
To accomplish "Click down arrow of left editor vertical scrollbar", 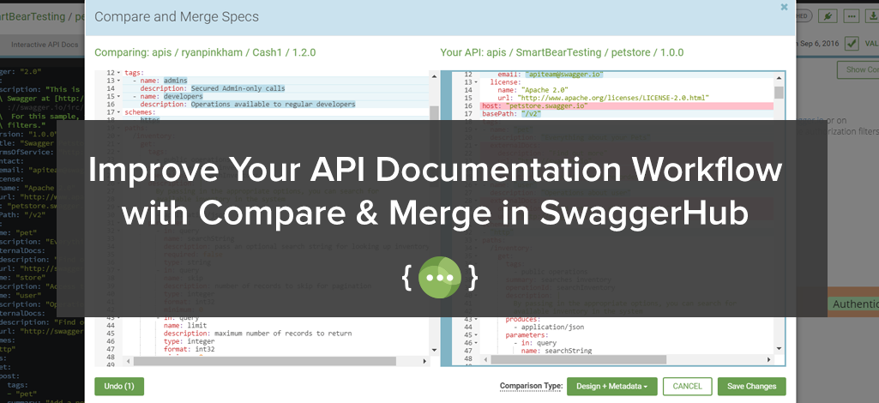I will (x=434, y=351).
